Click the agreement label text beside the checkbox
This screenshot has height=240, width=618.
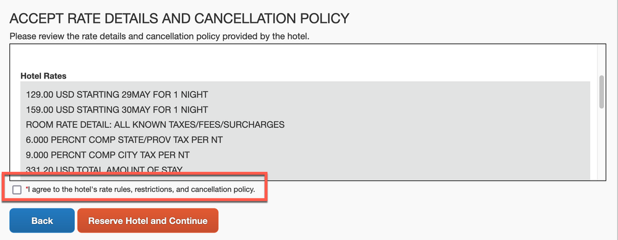(140, 189)
